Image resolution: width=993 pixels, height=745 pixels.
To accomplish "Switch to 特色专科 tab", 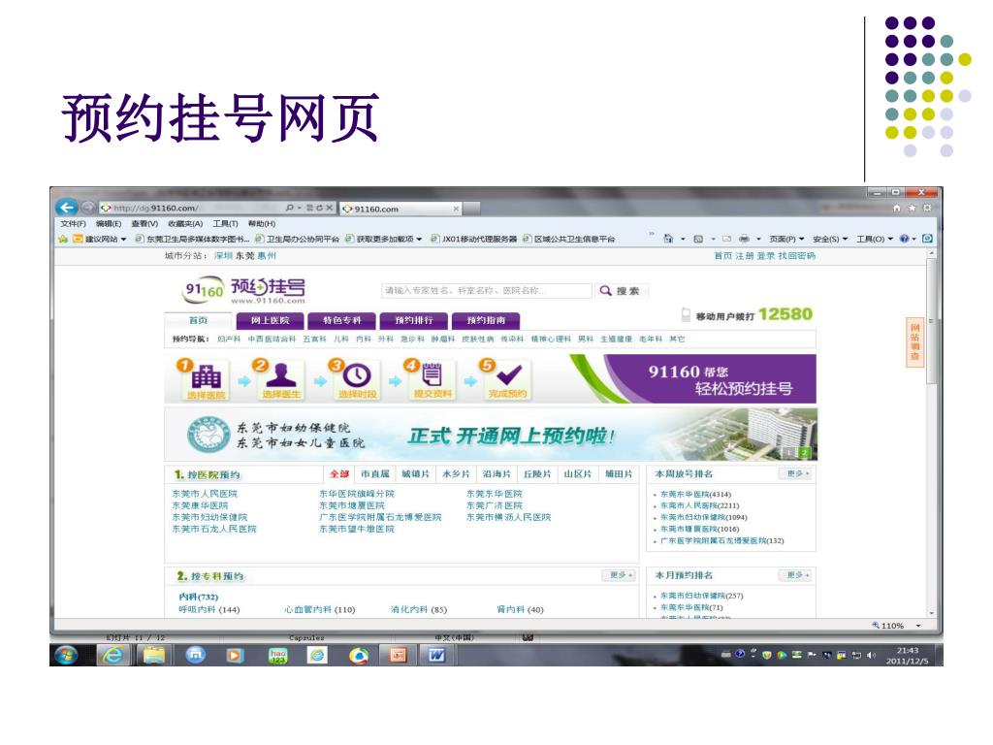I will click(x=342, y=320).
